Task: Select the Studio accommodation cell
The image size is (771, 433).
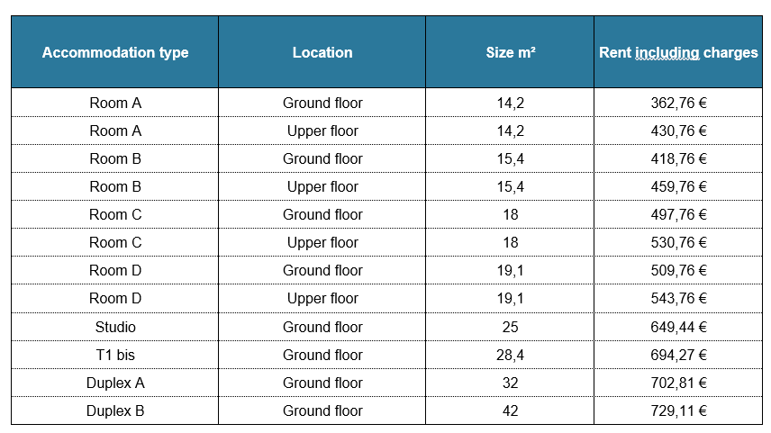Action: (115, 327)
